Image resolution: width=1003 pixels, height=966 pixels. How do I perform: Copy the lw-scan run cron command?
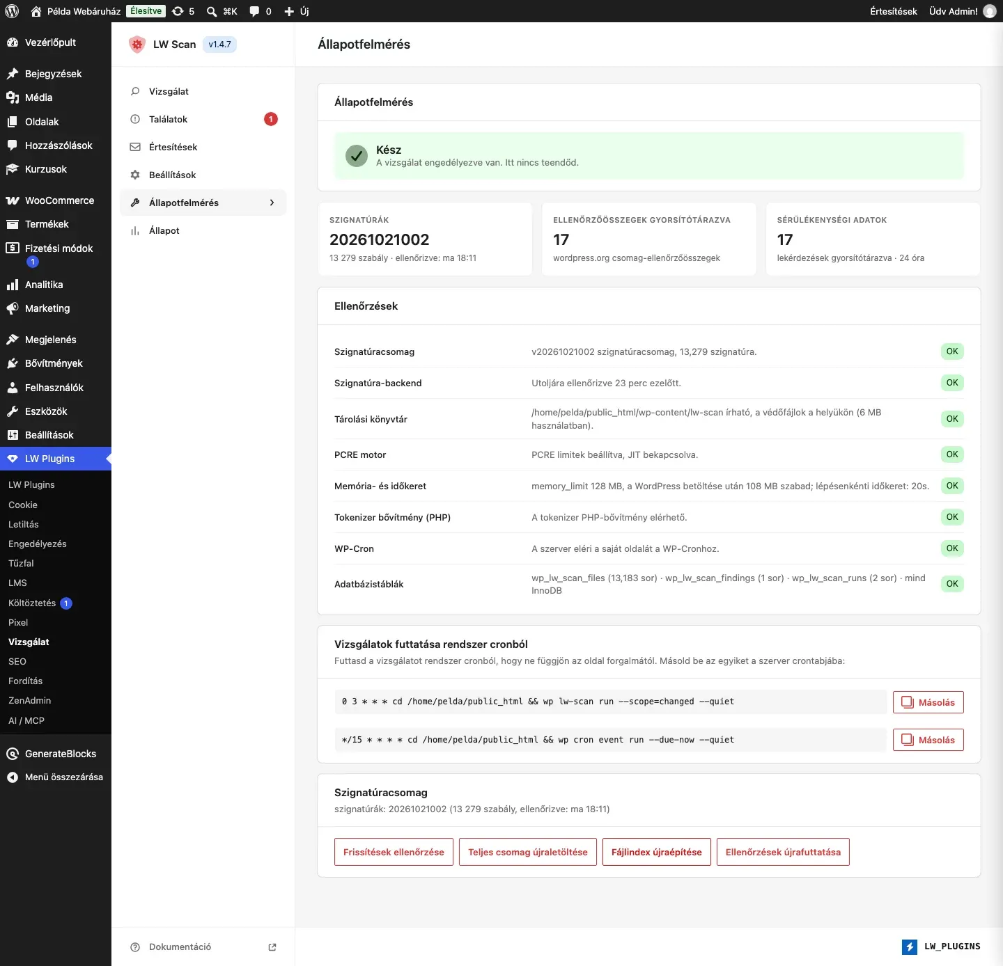928,702
